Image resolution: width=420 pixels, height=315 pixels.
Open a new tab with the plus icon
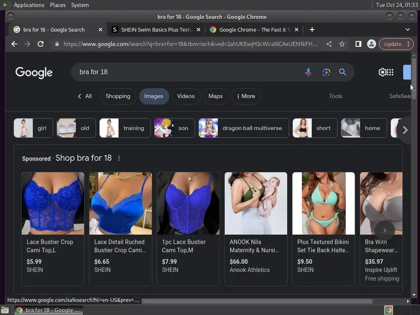(312, 30)
